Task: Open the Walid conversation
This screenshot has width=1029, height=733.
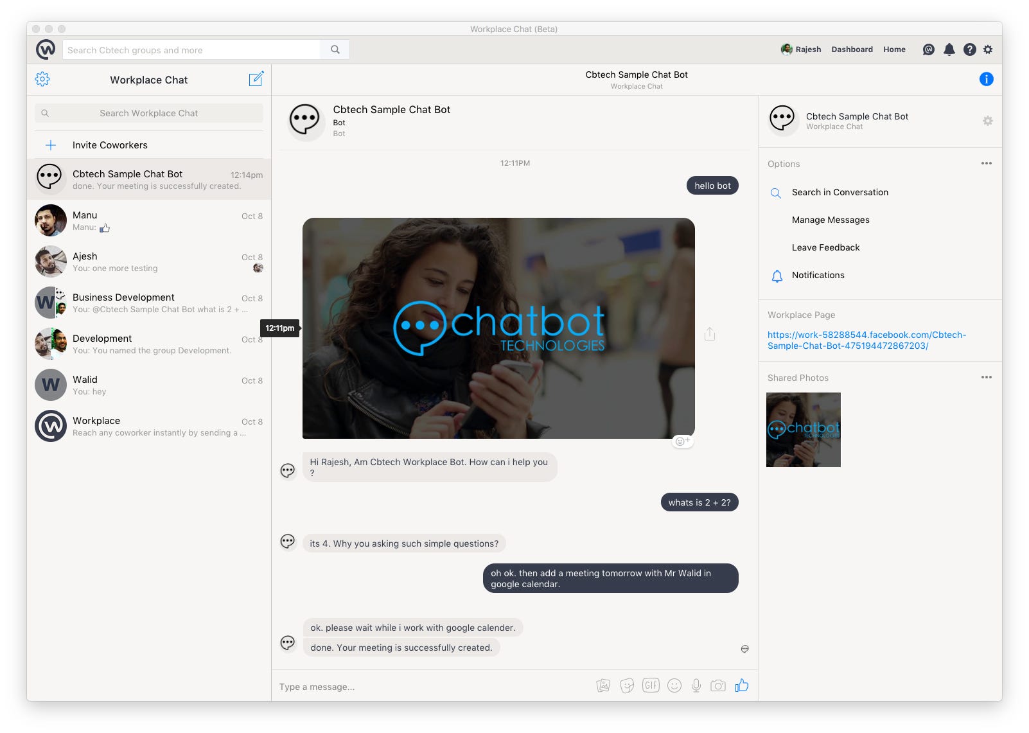Action: pos(149,385)
